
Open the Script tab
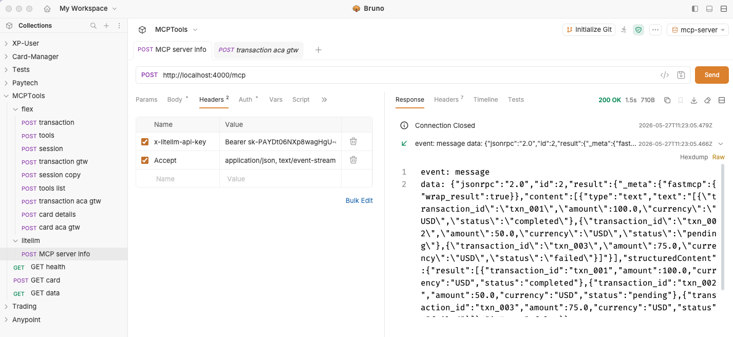[301, 100]
